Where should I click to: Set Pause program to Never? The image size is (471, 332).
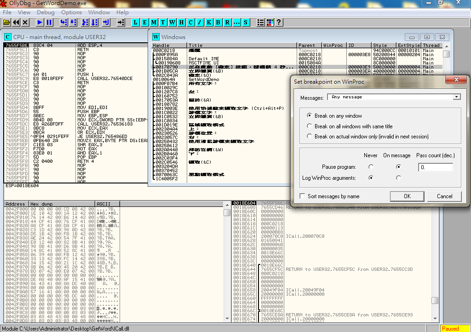click(x=371, y=167)
